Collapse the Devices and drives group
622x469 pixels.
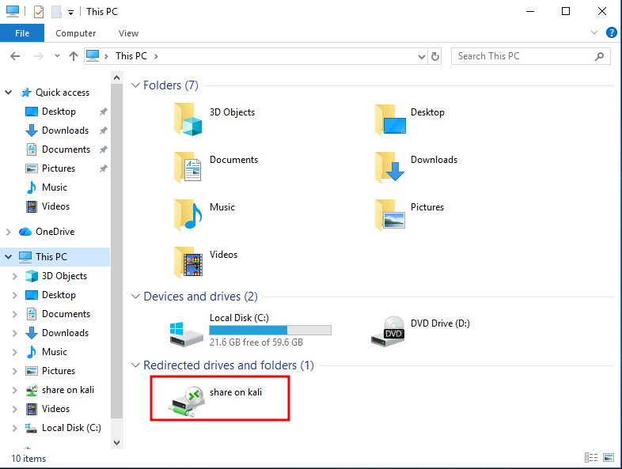(135, 297)
